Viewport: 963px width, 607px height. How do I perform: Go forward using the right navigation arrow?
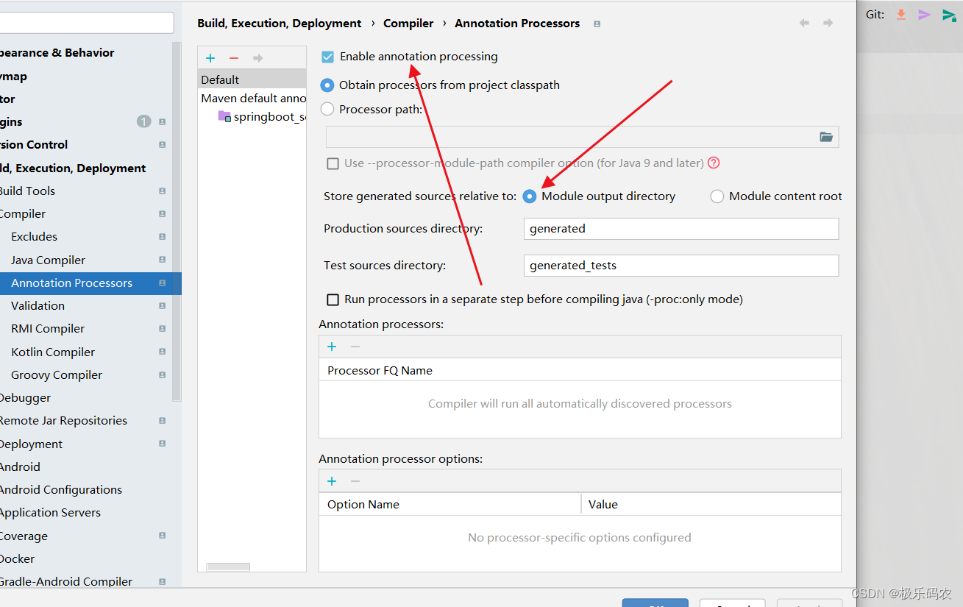coord(828,24)
